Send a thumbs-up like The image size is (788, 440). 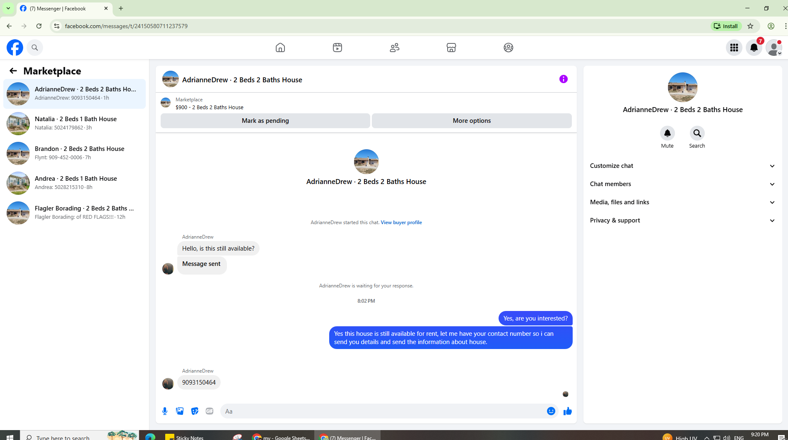click(x=568, y=411)
